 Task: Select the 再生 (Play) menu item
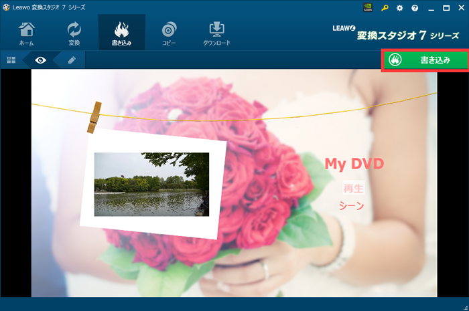(x=353, y=189)
